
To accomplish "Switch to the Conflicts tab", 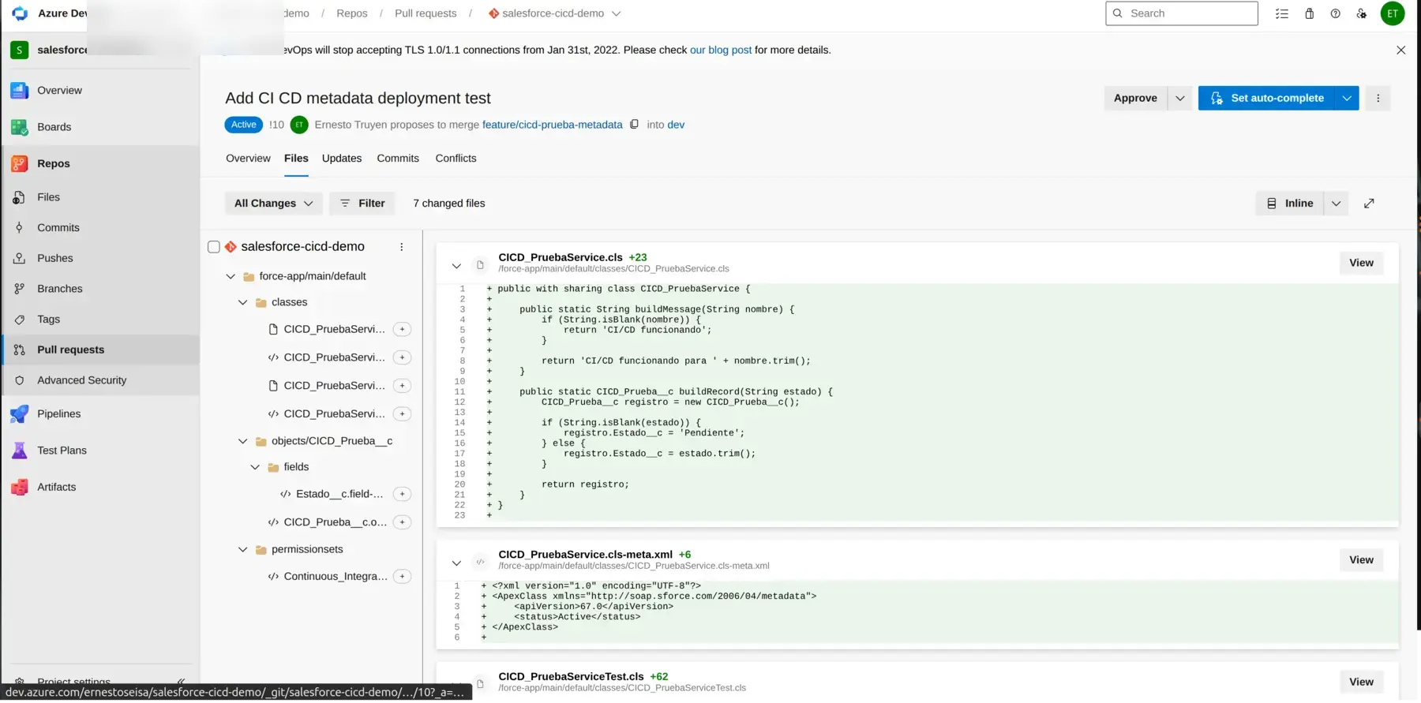I will pos(456,159).
